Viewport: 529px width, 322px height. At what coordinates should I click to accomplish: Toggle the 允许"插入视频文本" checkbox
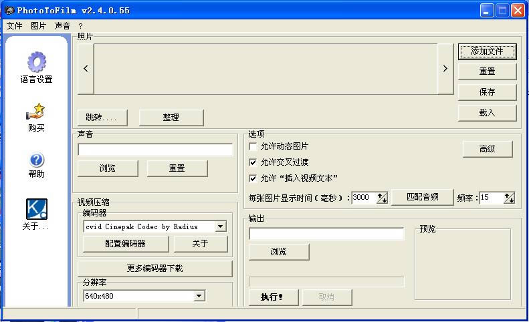click(x=253, y=178)
